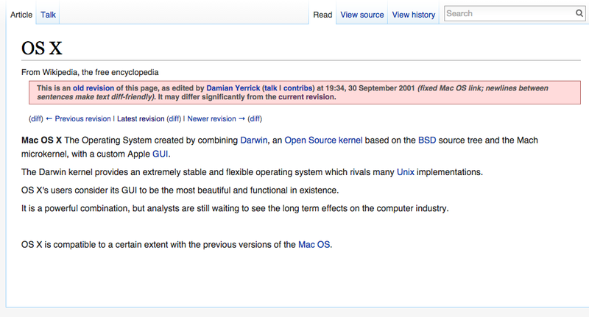Follow the Open Source link
Image resolution: width=589 pixels, height=317 pixels.
[x=310, y=140]
